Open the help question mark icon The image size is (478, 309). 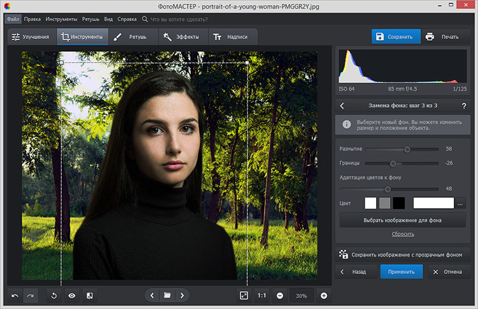tap(463, 106)
